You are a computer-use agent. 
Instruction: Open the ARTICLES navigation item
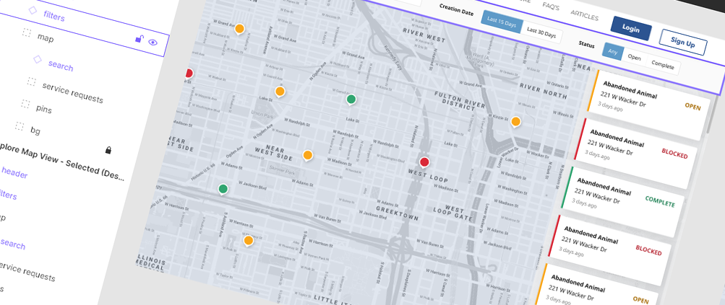[585, 15]
